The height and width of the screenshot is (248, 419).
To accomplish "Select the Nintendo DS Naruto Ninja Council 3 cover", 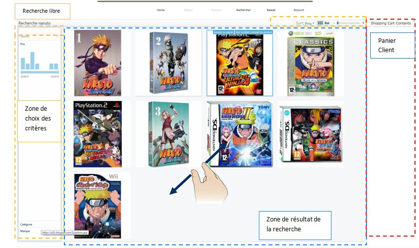I will tap(311, 134).
